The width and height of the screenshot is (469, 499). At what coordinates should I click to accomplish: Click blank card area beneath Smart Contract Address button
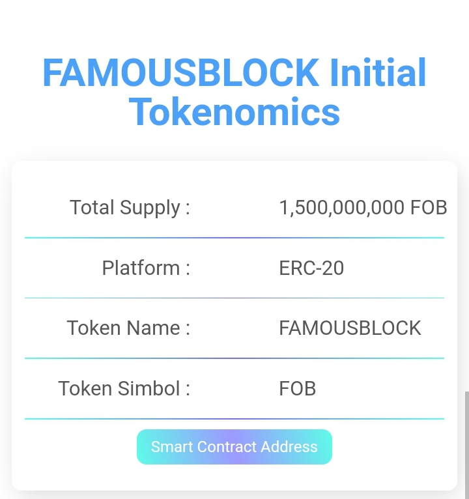234,478
